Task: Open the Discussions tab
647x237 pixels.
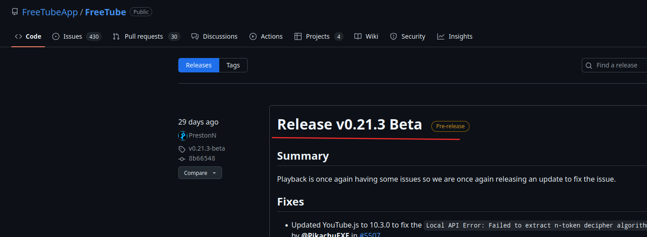Action: (x=214, y=36)
